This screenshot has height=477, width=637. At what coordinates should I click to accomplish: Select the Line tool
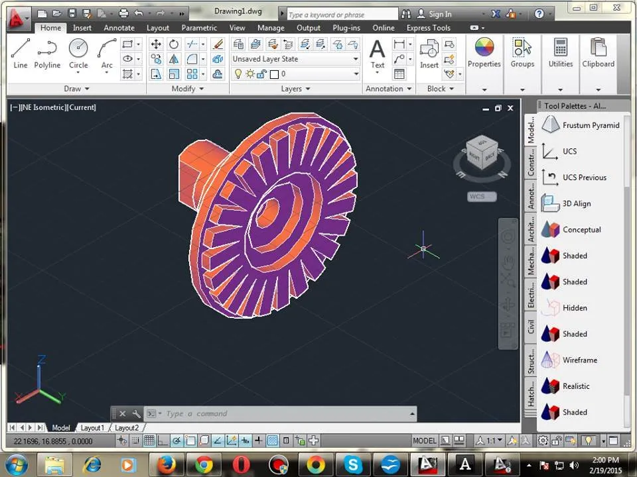point(20,53)
